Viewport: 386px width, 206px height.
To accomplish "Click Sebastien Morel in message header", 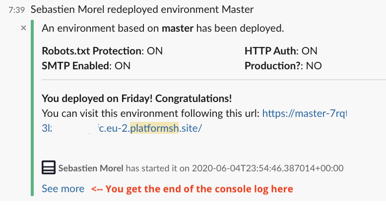I will click(x=67, y=9).
